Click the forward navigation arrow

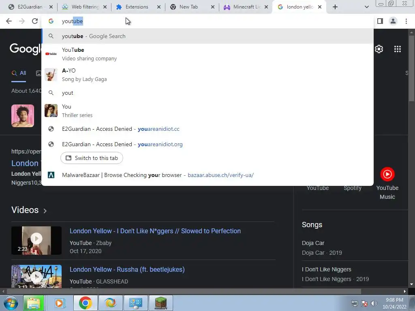[x=22, y=21]
